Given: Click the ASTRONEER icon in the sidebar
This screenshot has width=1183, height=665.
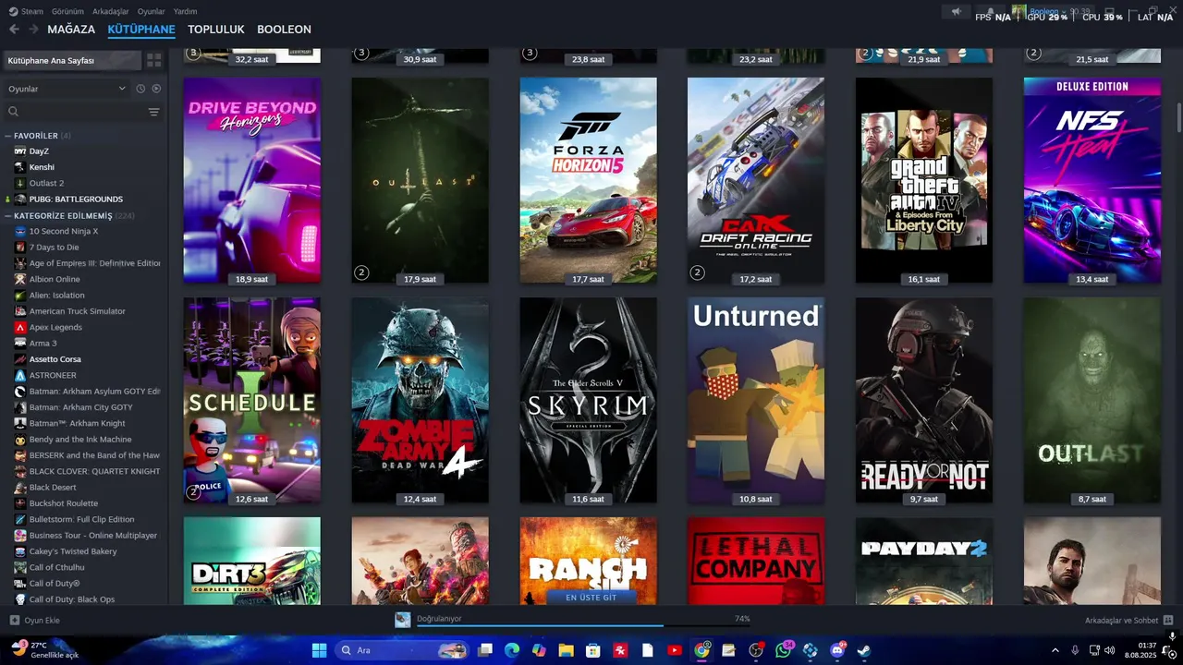Looking at the screenshot, I should 20,375.
